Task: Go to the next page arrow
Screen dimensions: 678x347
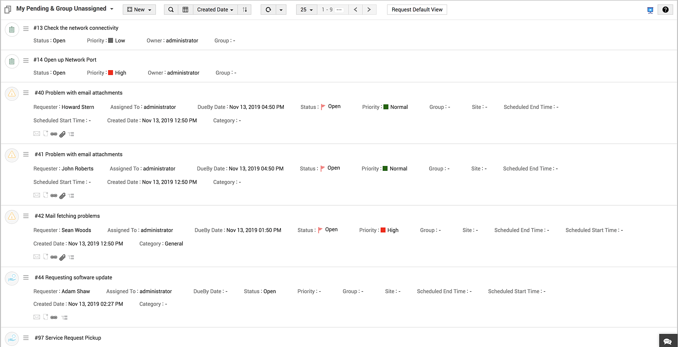Action: (369, 9)
